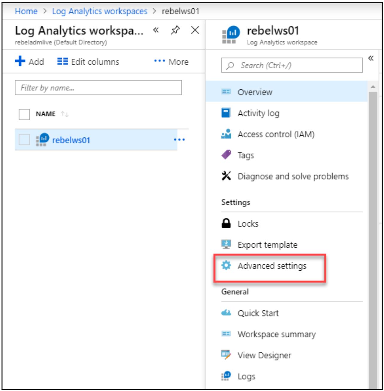The height and width of the screenshot is (391, 384).
Task: Click the Activity log book icon
Action: pyautogui.click(x=226, y=113)
